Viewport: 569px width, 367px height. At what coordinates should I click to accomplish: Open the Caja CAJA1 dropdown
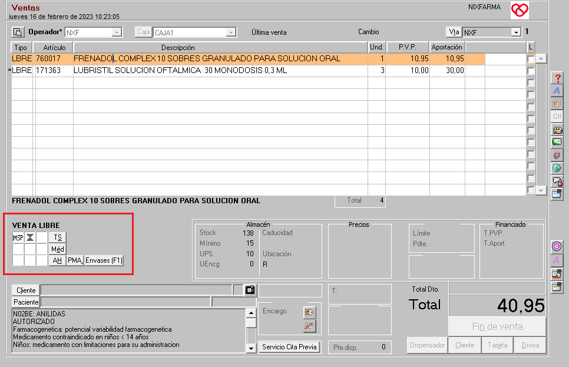coord(231,32)
